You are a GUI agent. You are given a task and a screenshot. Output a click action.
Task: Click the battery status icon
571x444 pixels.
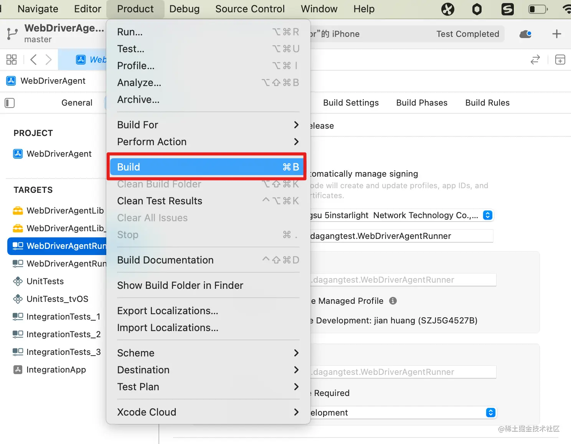coord(538,9)
